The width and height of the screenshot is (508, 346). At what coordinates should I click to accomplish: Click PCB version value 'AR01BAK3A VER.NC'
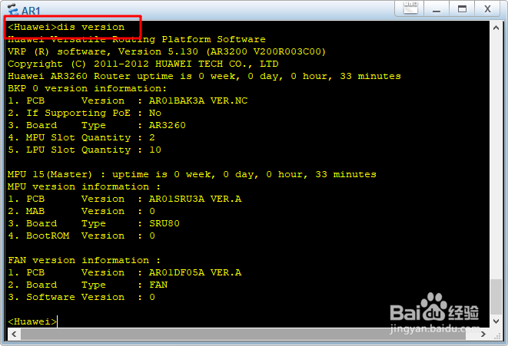coord(198,101)
